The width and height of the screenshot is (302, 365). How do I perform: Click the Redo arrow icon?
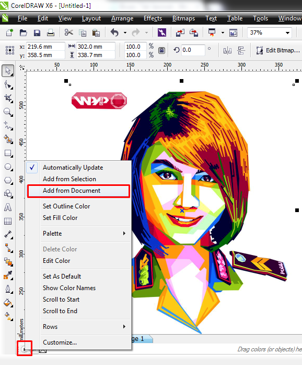(136, 32)
